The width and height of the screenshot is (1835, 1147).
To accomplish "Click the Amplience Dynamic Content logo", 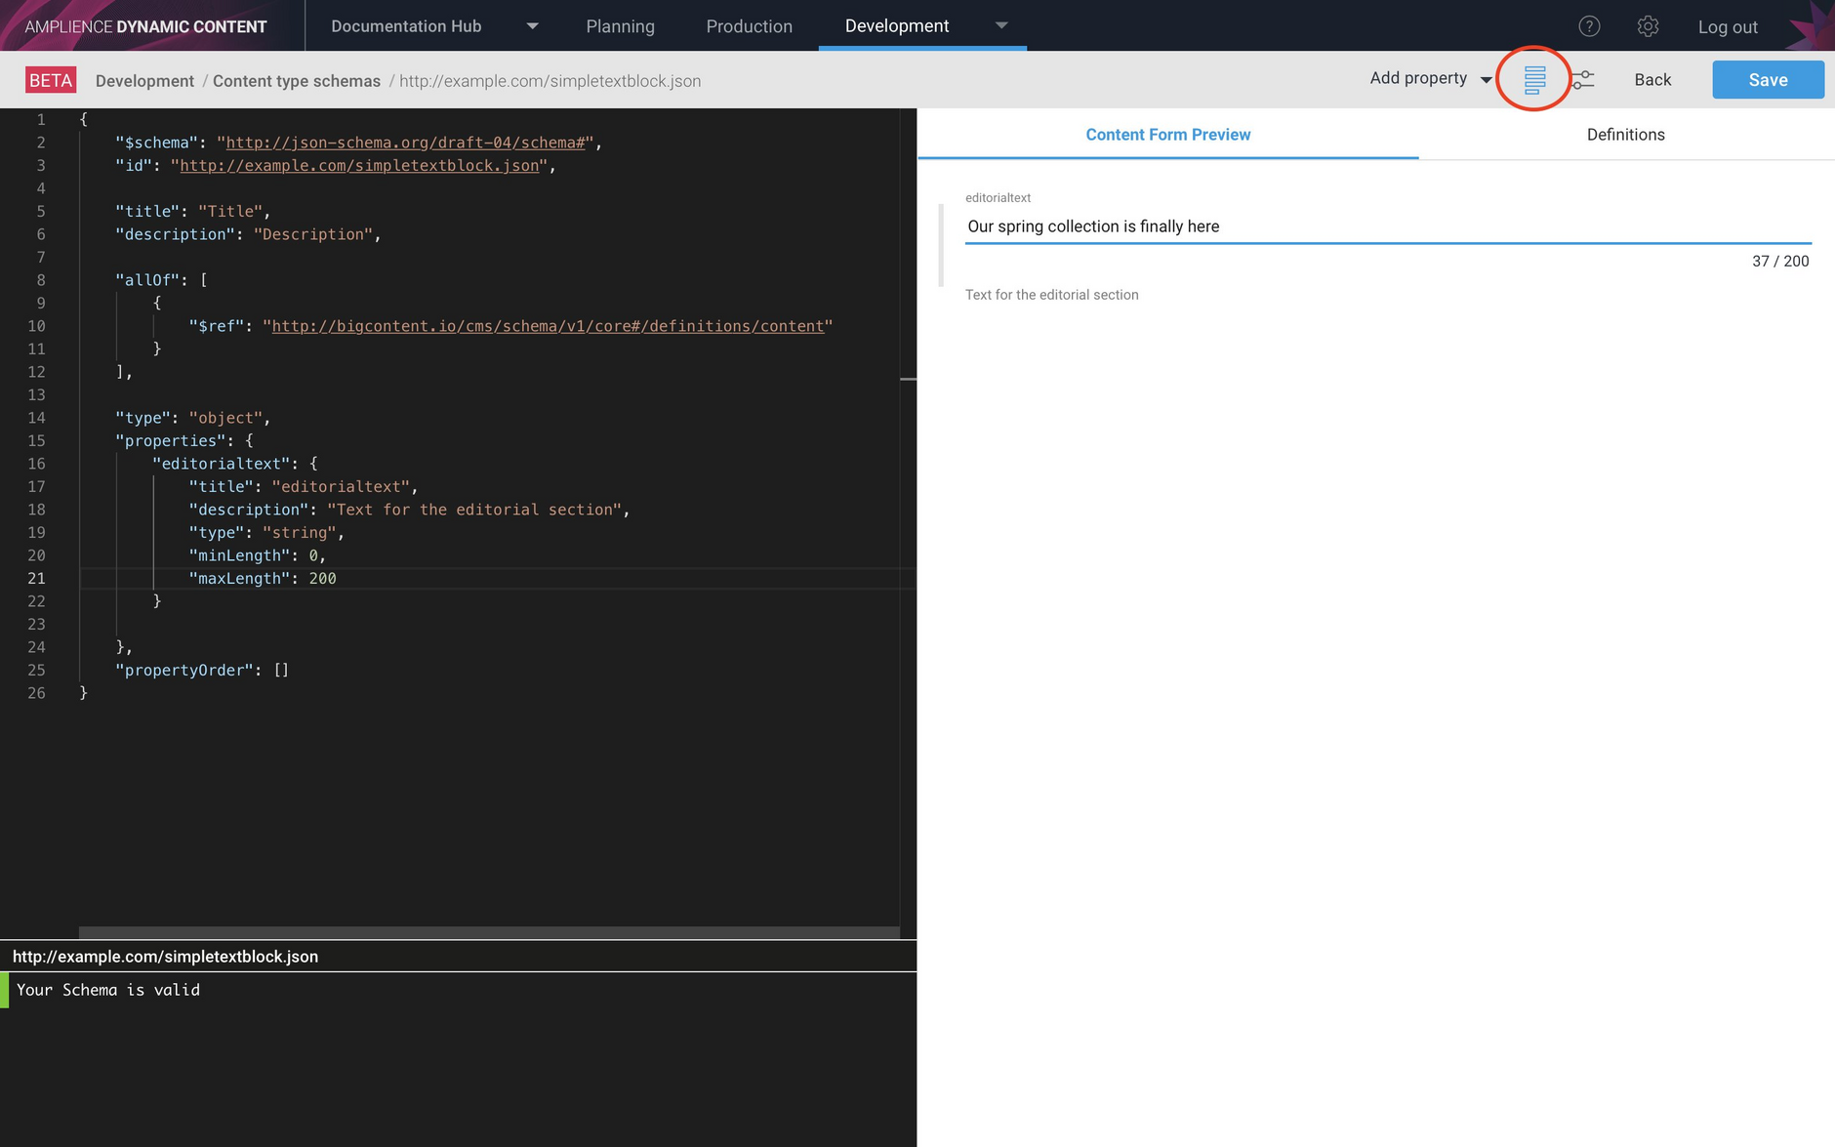I will pyautogui.click(x=144, y=25).
